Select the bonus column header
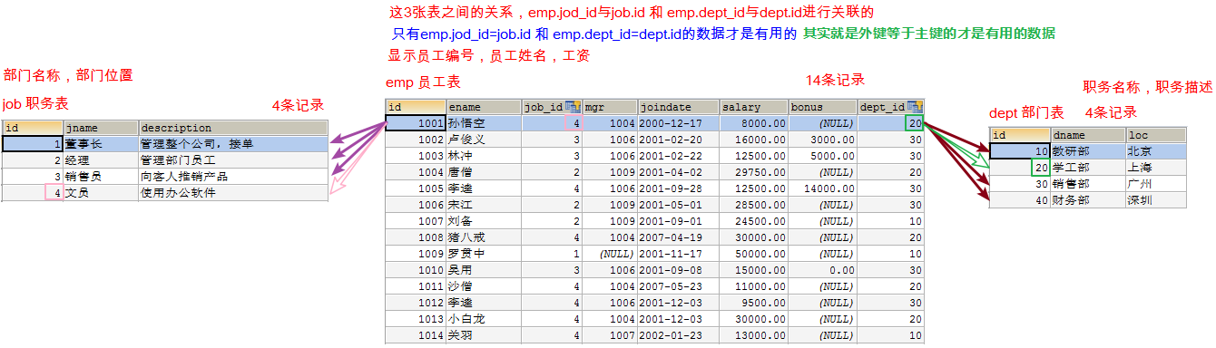This screenshot has height=348, width=1216. (x=822, y=107)
